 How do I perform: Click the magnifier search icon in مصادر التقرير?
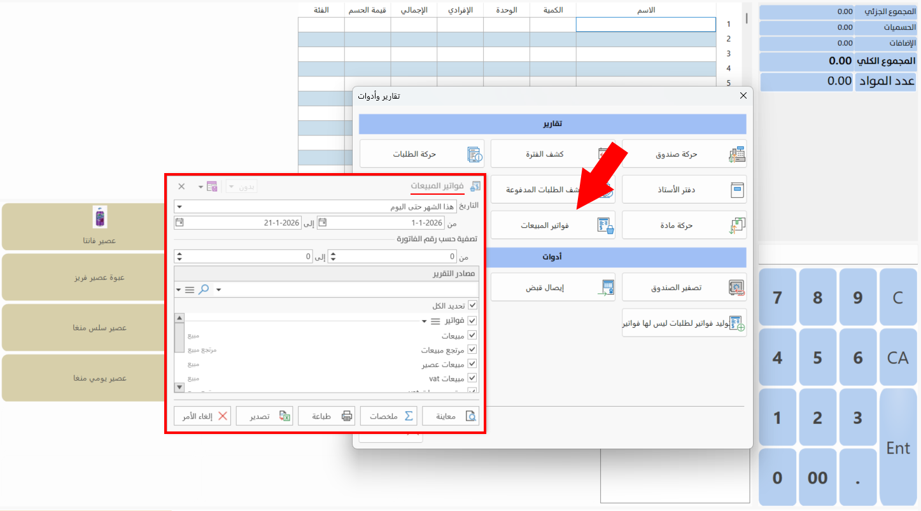[204, 290]
